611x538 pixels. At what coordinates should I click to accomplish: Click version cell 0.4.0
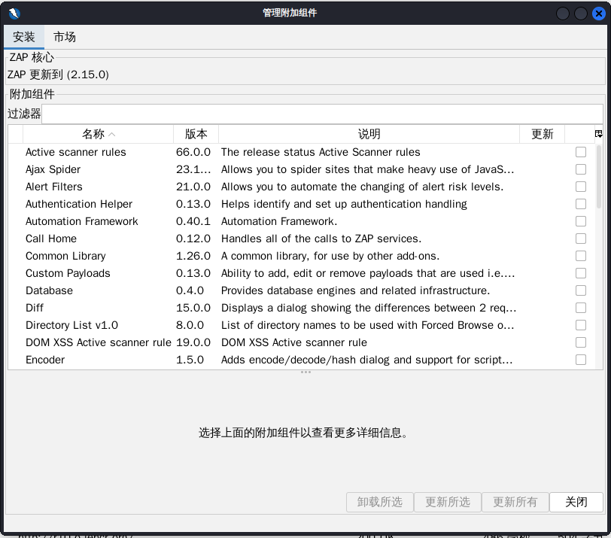(x=190, y=290)
